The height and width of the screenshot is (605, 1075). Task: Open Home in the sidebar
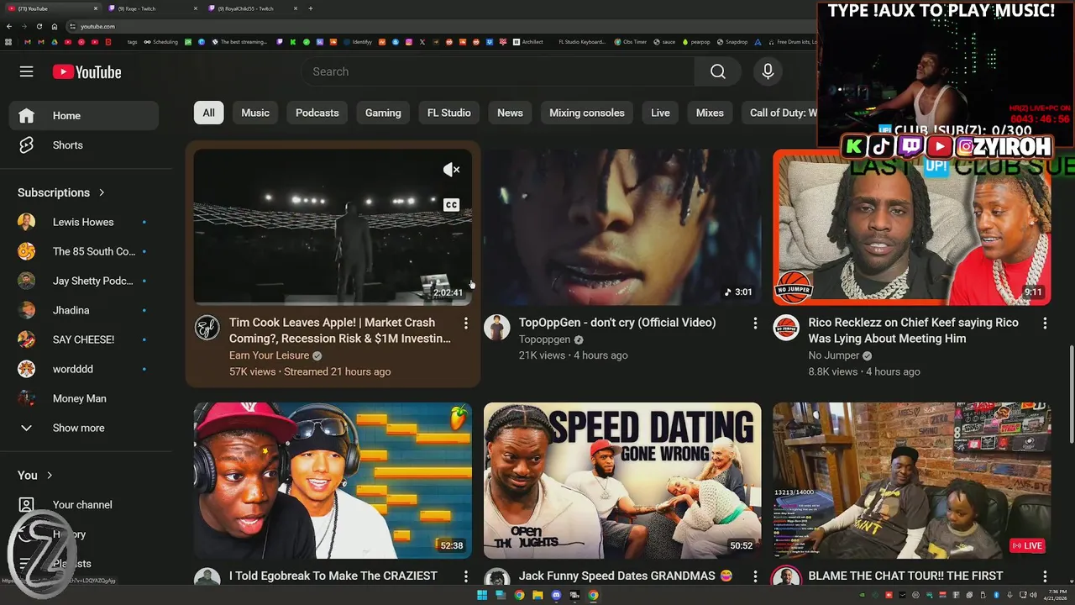pyautogui.click(x=83, y=115)
